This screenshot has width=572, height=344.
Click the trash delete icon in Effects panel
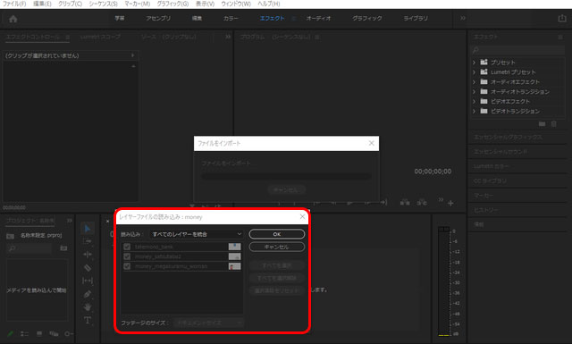(x=554, y=124)
